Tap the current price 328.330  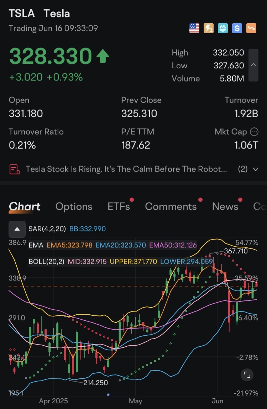coord(51,56)
